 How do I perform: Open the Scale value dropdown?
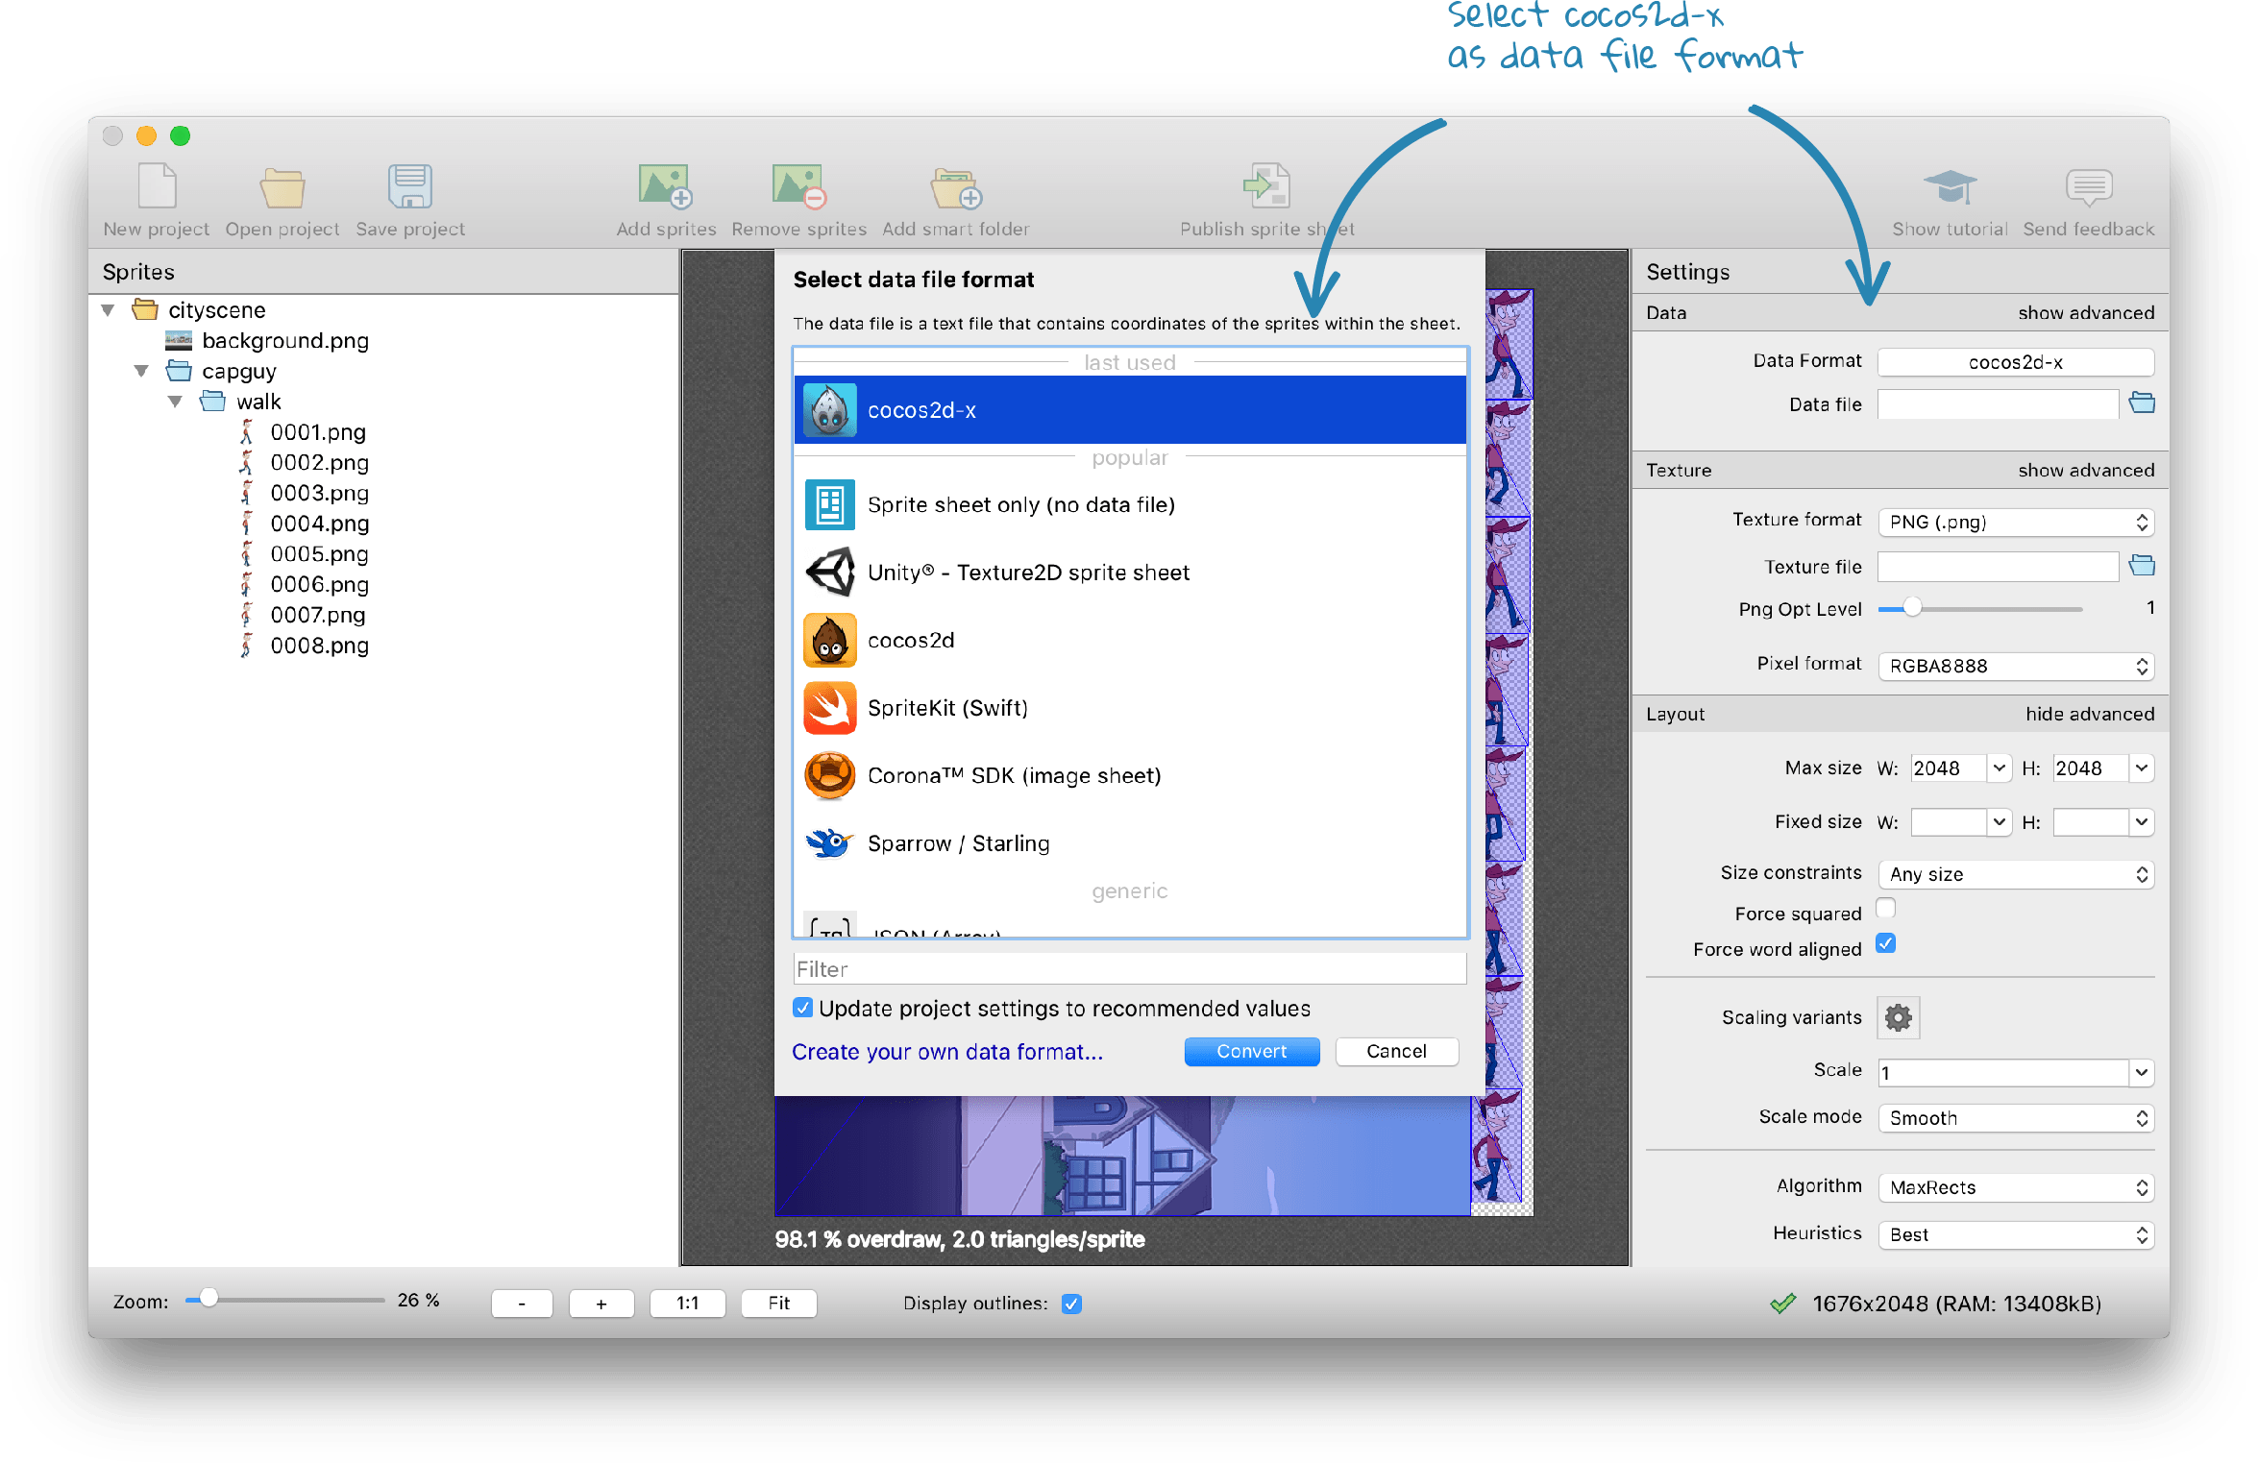click(x=2142, y=1072)
